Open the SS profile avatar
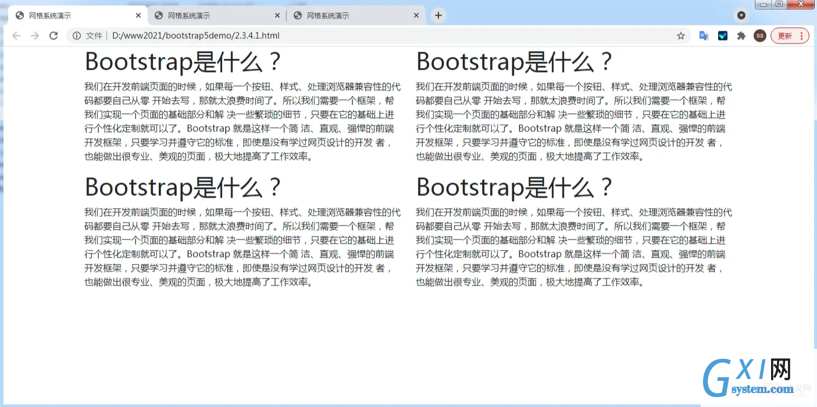This screenshot has height=407, width=817. (x=760, y=36)
